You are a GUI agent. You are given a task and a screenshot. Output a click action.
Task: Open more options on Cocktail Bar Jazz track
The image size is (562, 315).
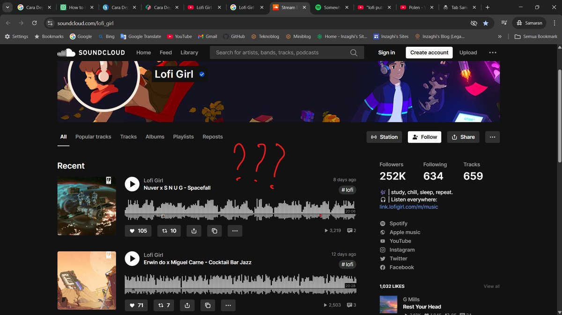[x=228, y=305]
